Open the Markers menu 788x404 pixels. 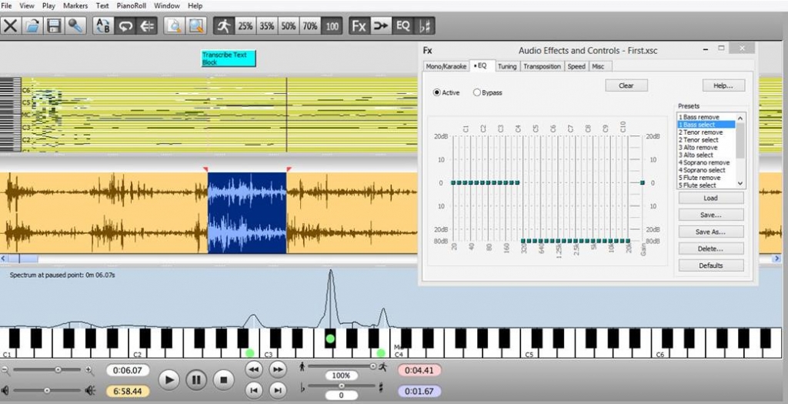click(x=75, y=5)
